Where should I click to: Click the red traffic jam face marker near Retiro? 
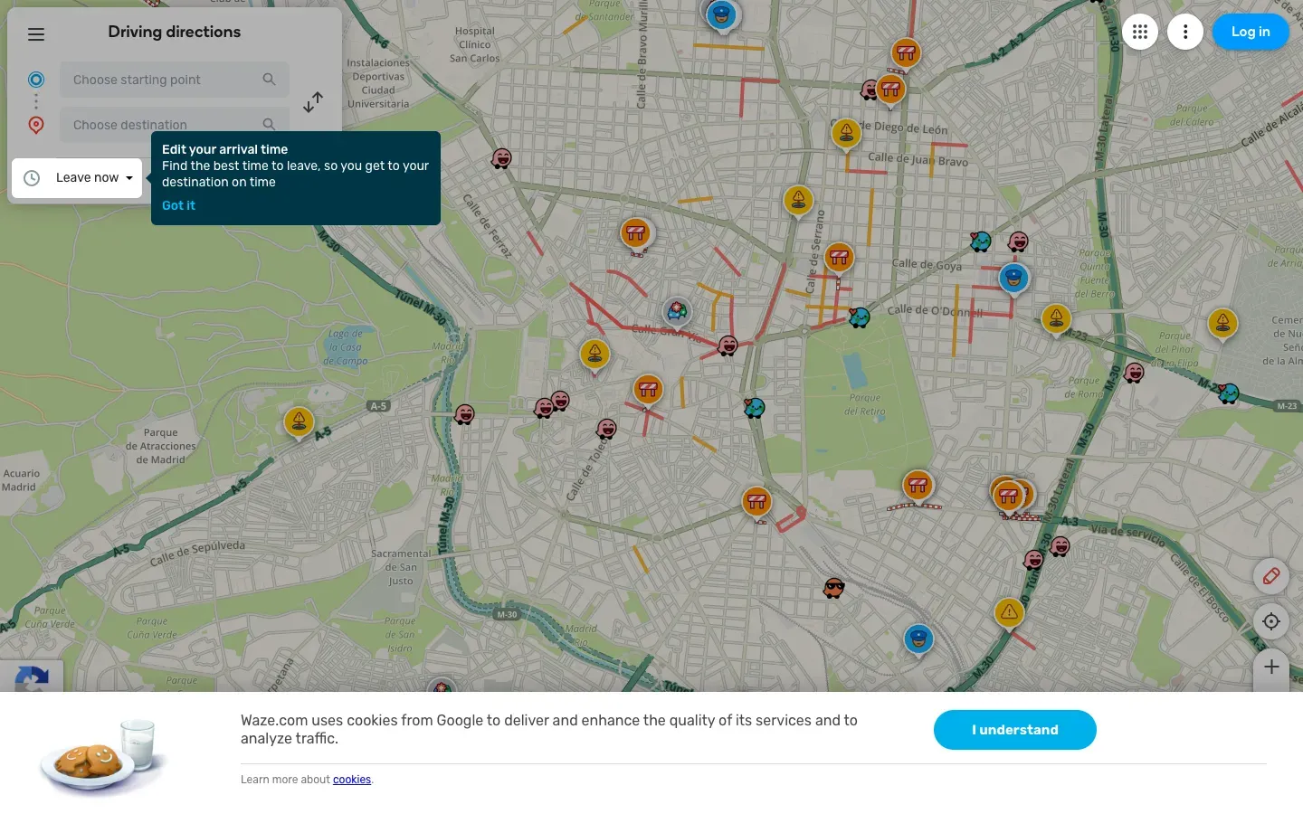click(728, 345)
